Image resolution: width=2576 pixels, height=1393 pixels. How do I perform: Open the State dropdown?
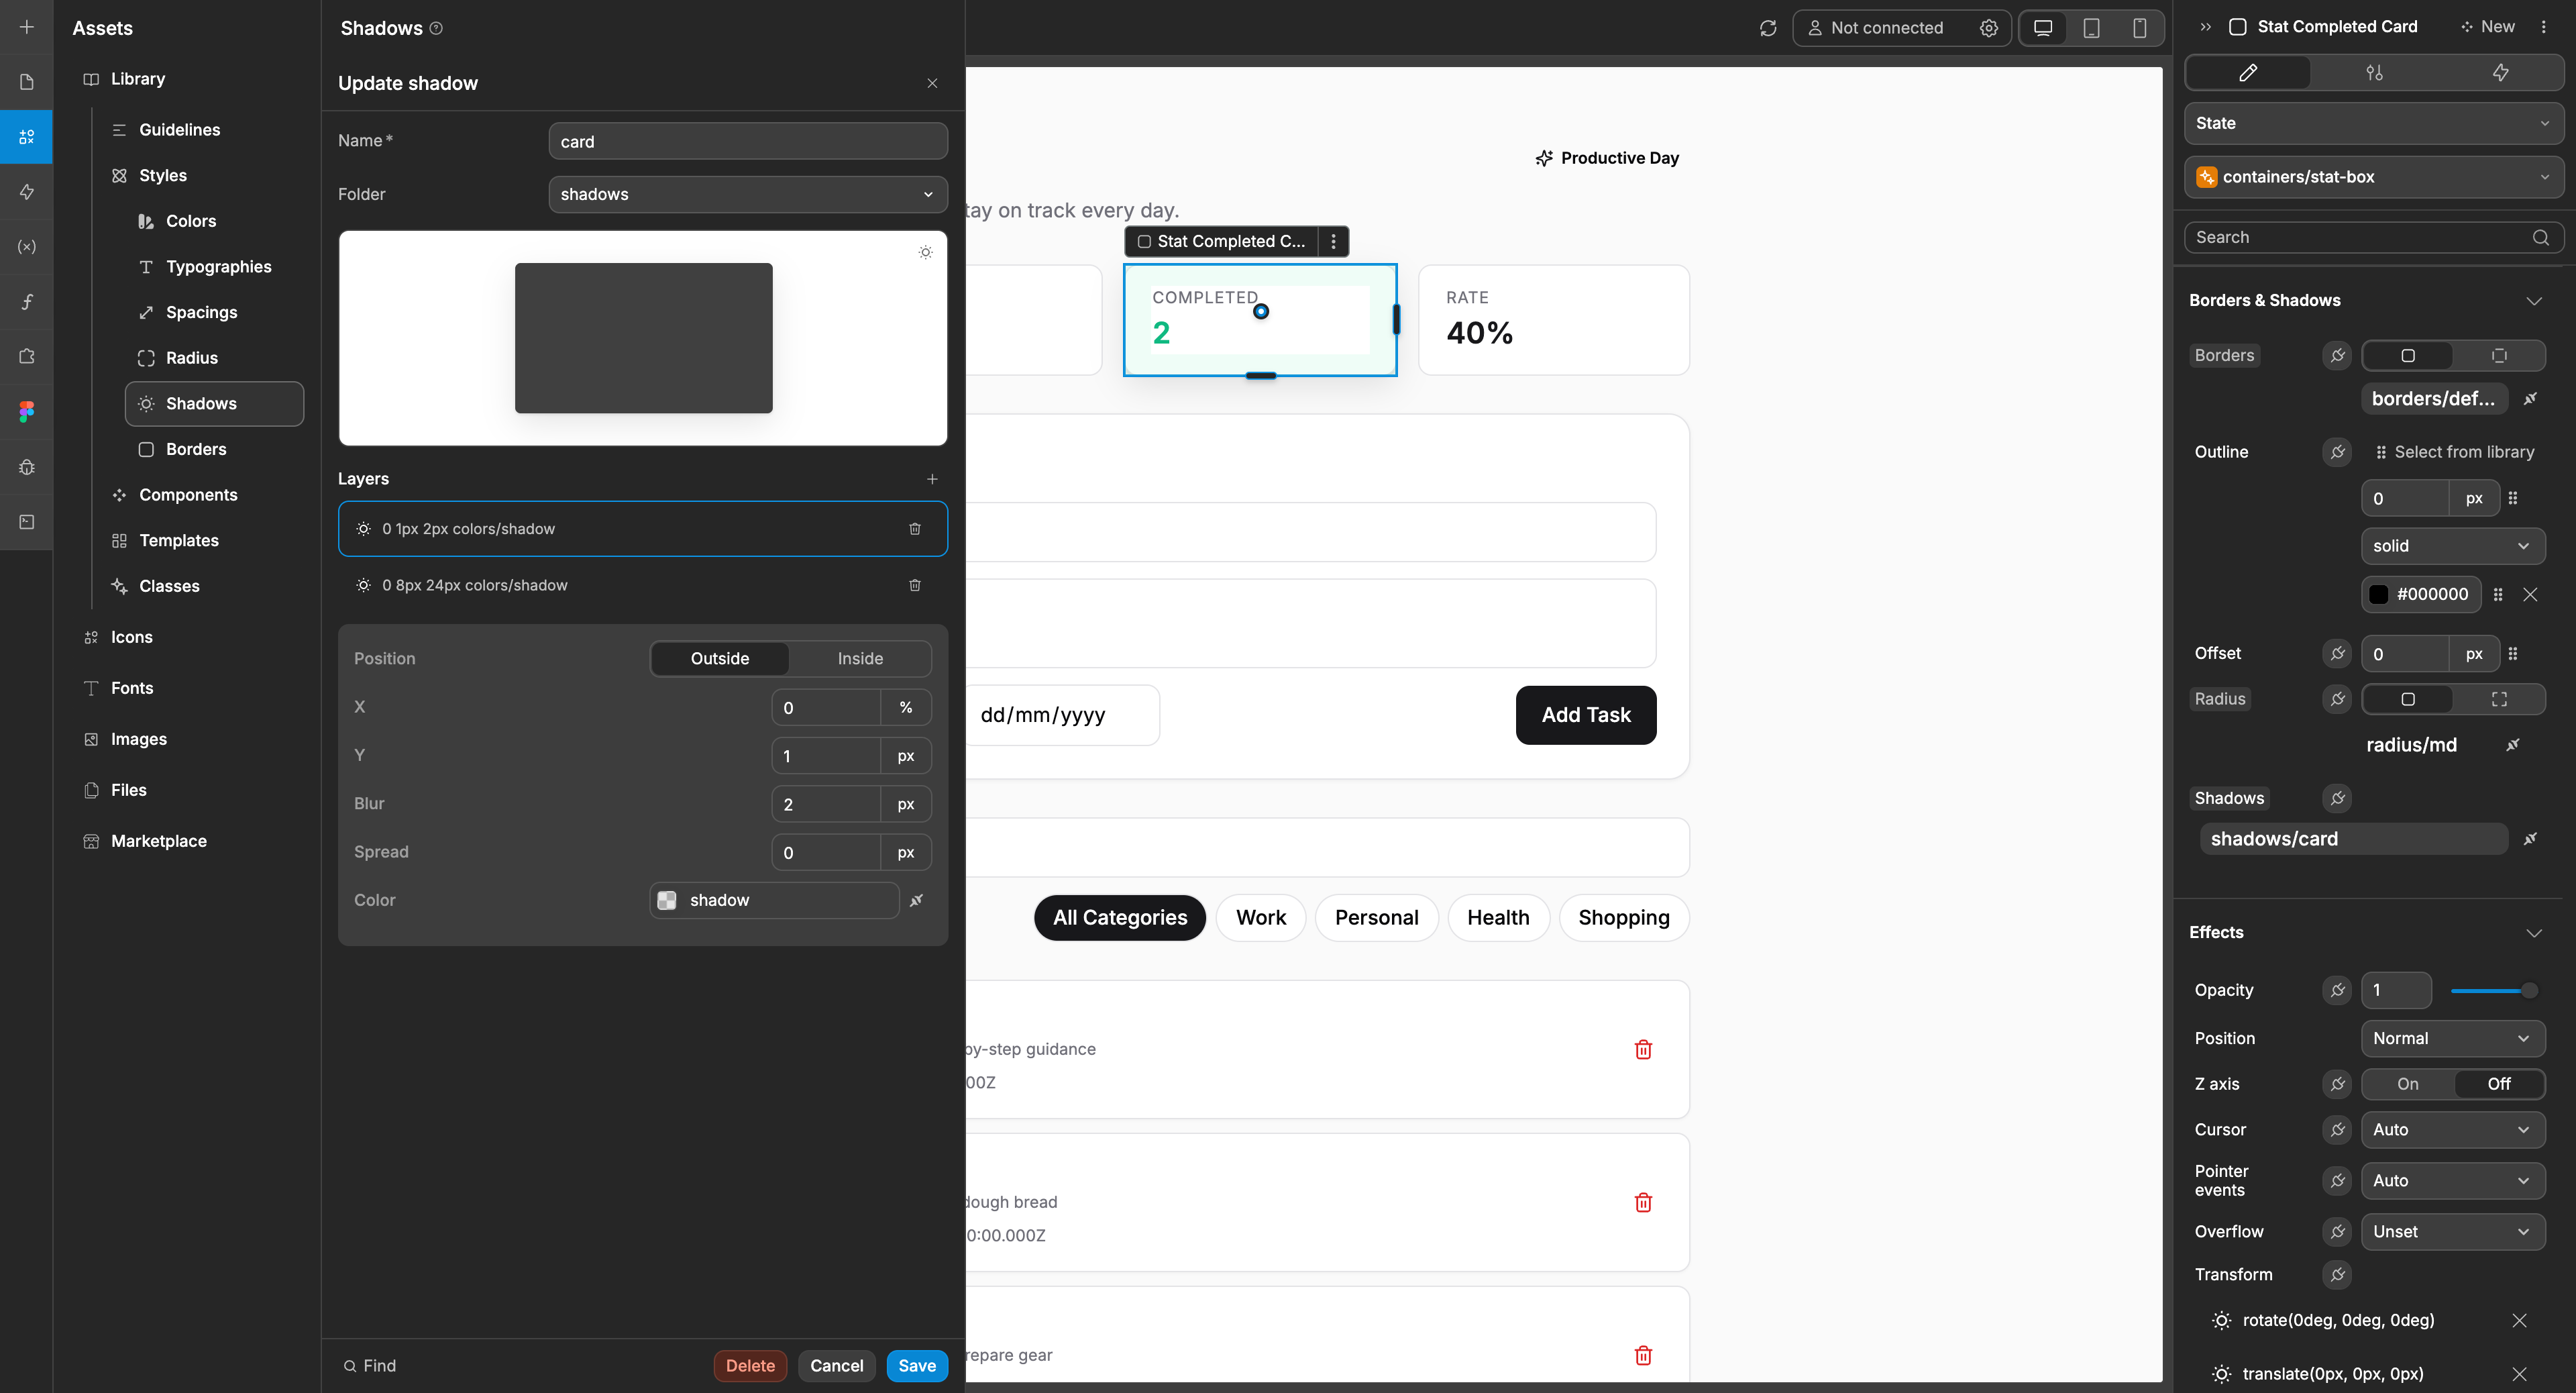[x=2373, y=123]
